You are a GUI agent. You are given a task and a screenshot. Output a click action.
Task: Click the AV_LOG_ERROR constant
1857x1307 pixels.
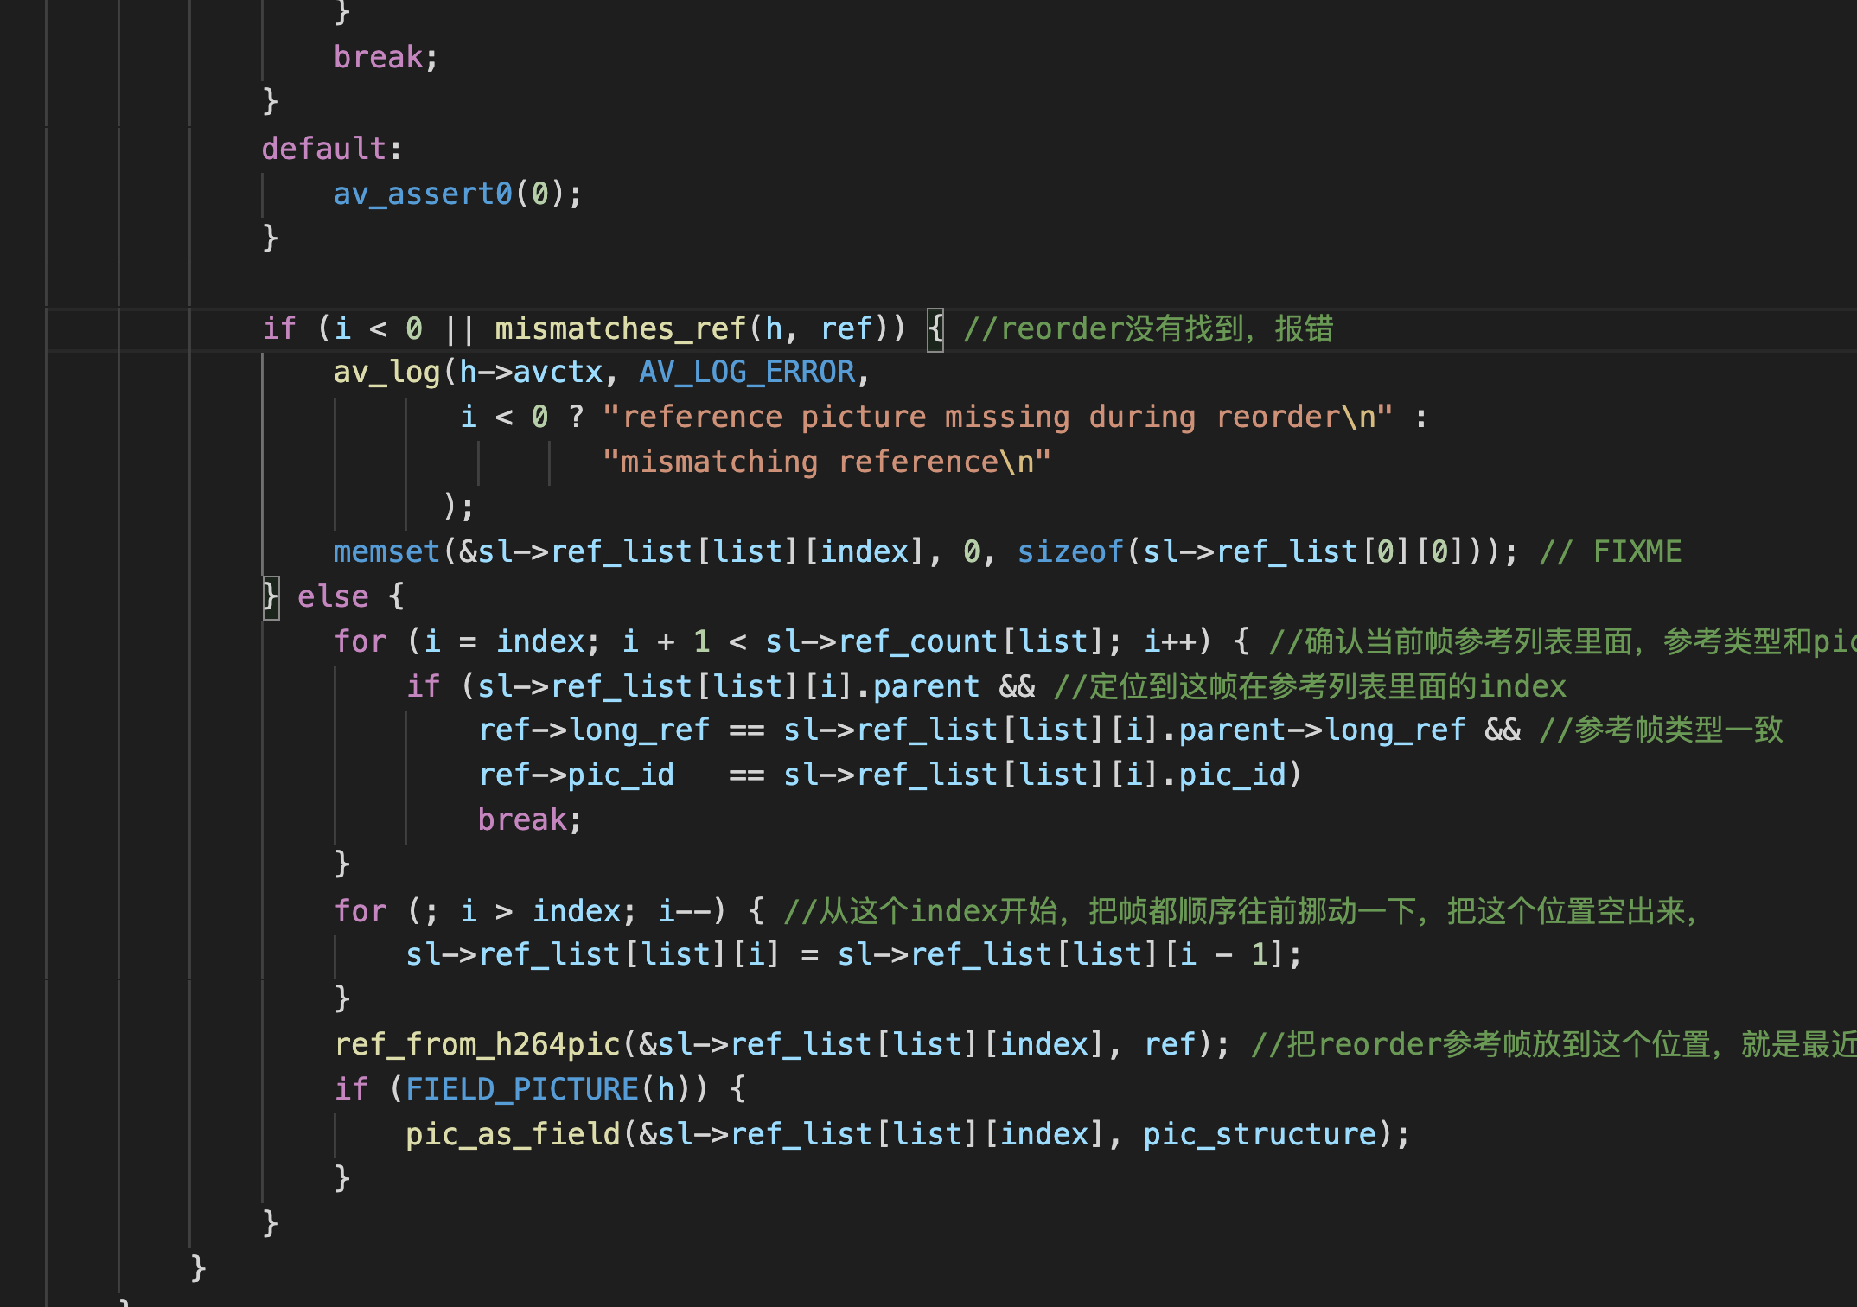(x=747, y=372)
